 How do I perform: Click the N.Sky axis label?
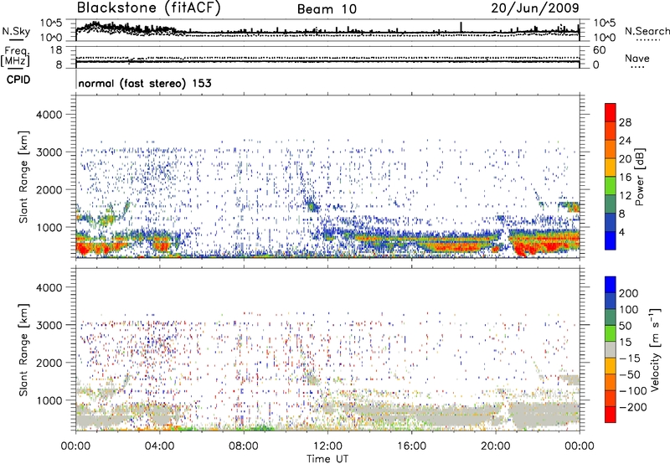(x=16, y=31)
